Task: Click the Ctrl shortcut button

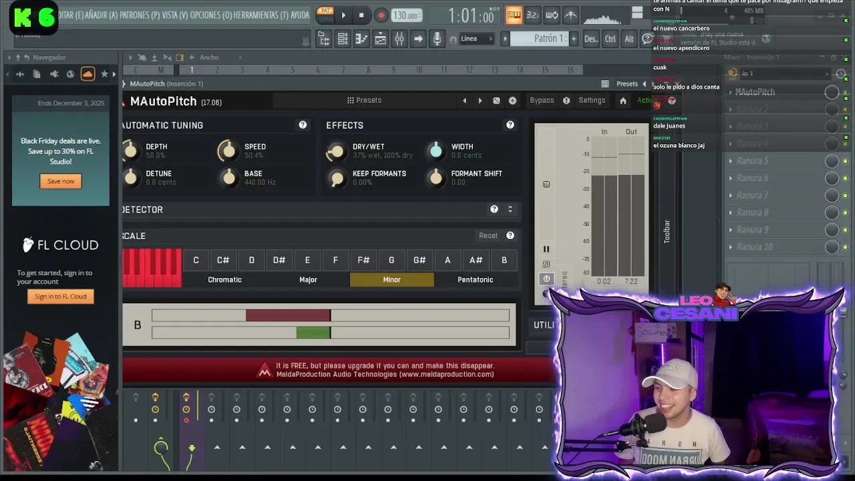Action: pyautogui.click(x=611, y=39)
